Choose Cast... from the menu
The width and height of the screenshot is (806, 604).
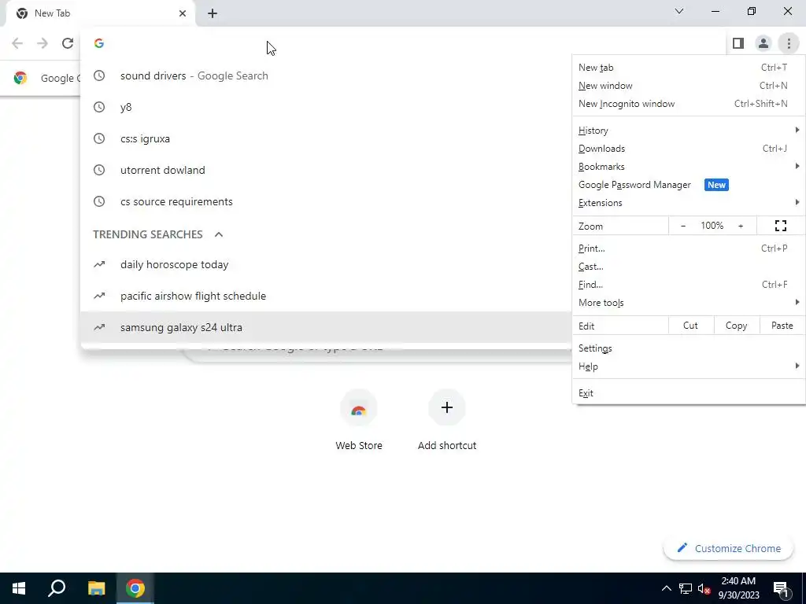click(x=689, y=267)
